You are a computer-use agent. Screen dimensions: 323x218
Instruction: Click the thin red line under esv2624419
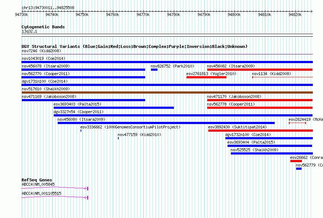[298, 123]
